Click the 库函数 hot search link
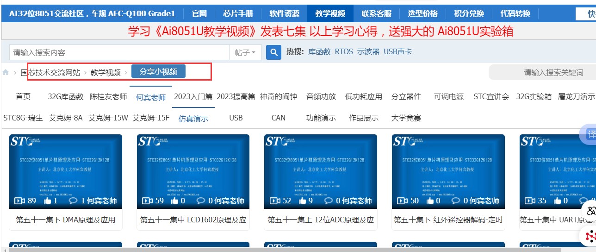The width and height of the screenshot is (596, 252). (319, 51)
